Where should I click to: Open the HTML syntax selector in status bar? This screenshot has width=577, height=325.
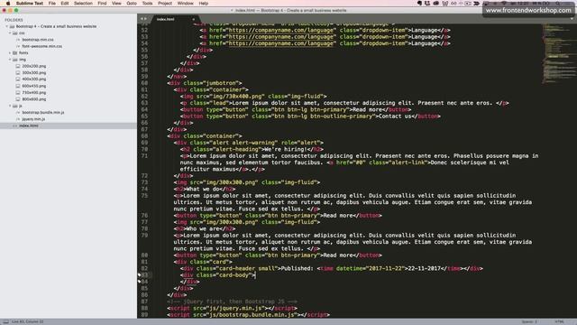click(x=559, y=321)
